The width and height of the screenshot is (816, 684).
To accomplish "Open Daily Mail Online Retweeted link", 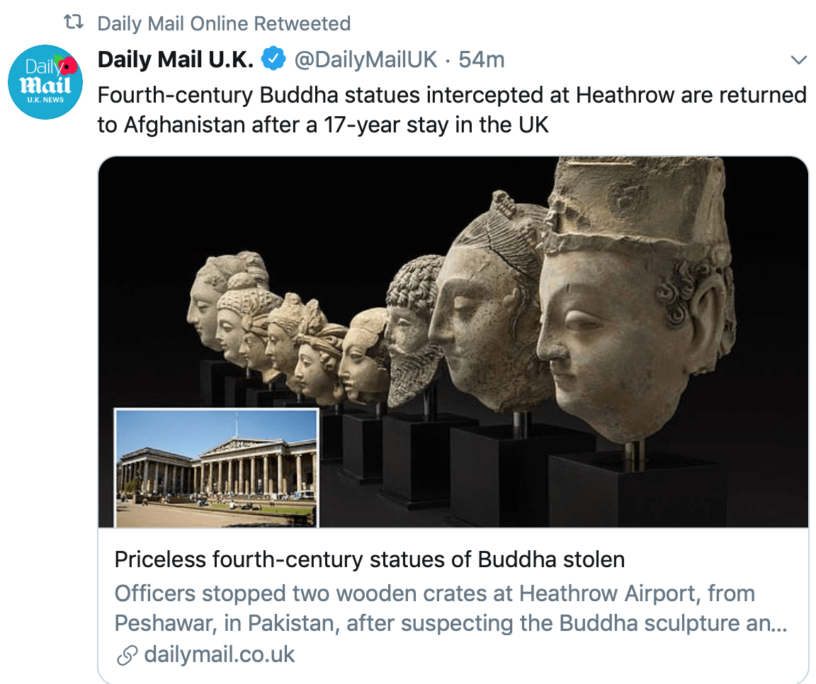I will pos(224,23).
